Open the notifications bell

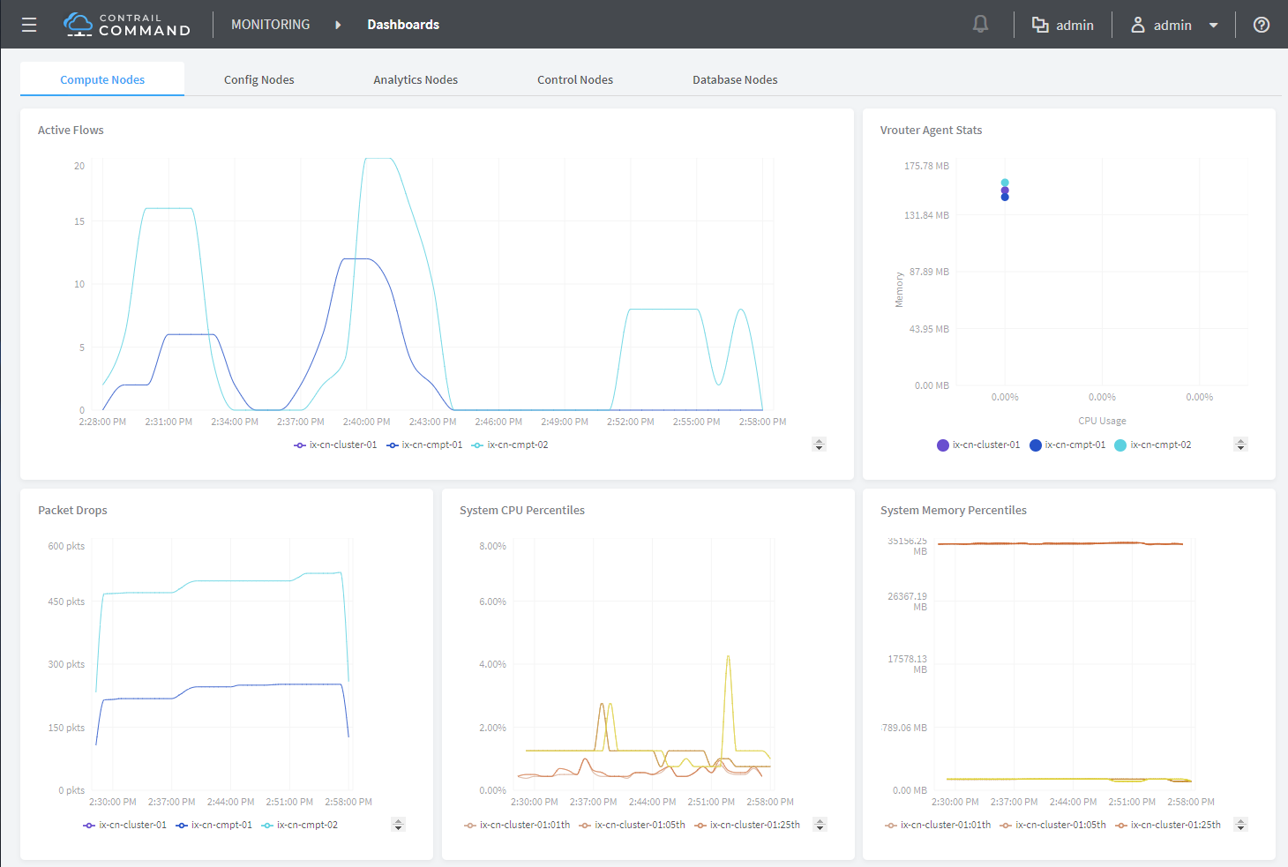980,25
